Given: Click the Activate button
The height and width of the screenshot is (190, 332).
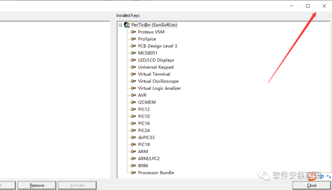Looking at the screenshot, I should (77, 185).
